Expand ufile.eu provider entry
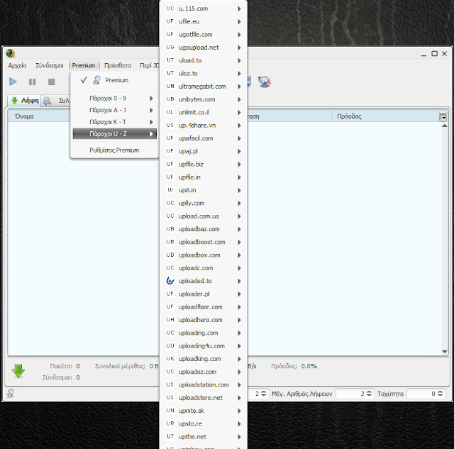454x449 pixels. click(x=204, y=22)
